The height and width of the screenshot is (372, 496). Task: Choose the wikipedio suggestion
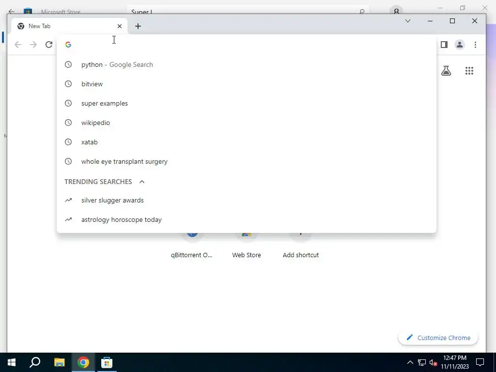coord(247,123)
